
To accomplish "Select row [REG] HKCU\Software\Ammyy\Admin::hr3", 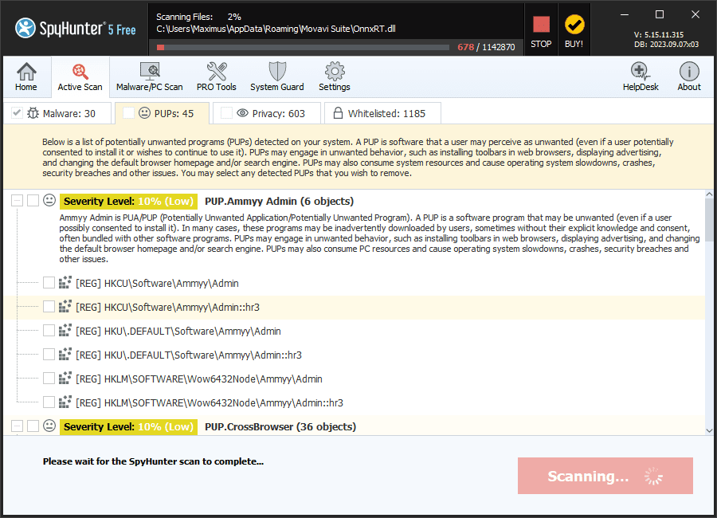I will tap(354, 307).
